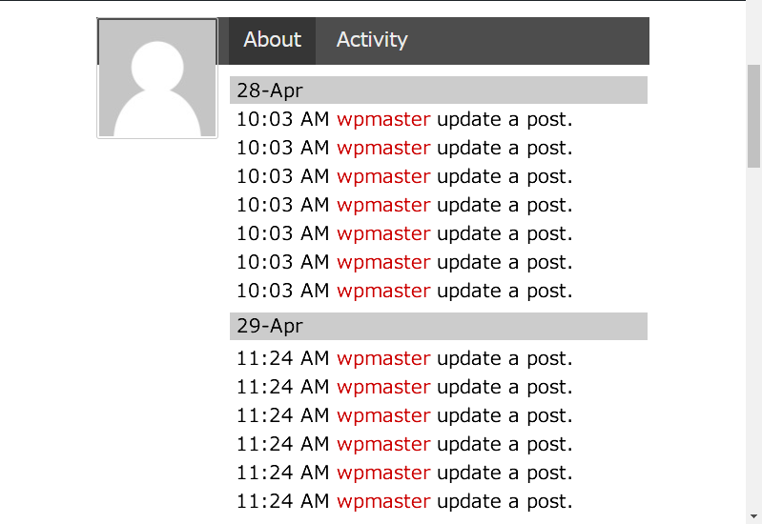The width and height of the screenshot is (762, 524).
Task: Switch to the Activity tab
Action: 372,41
